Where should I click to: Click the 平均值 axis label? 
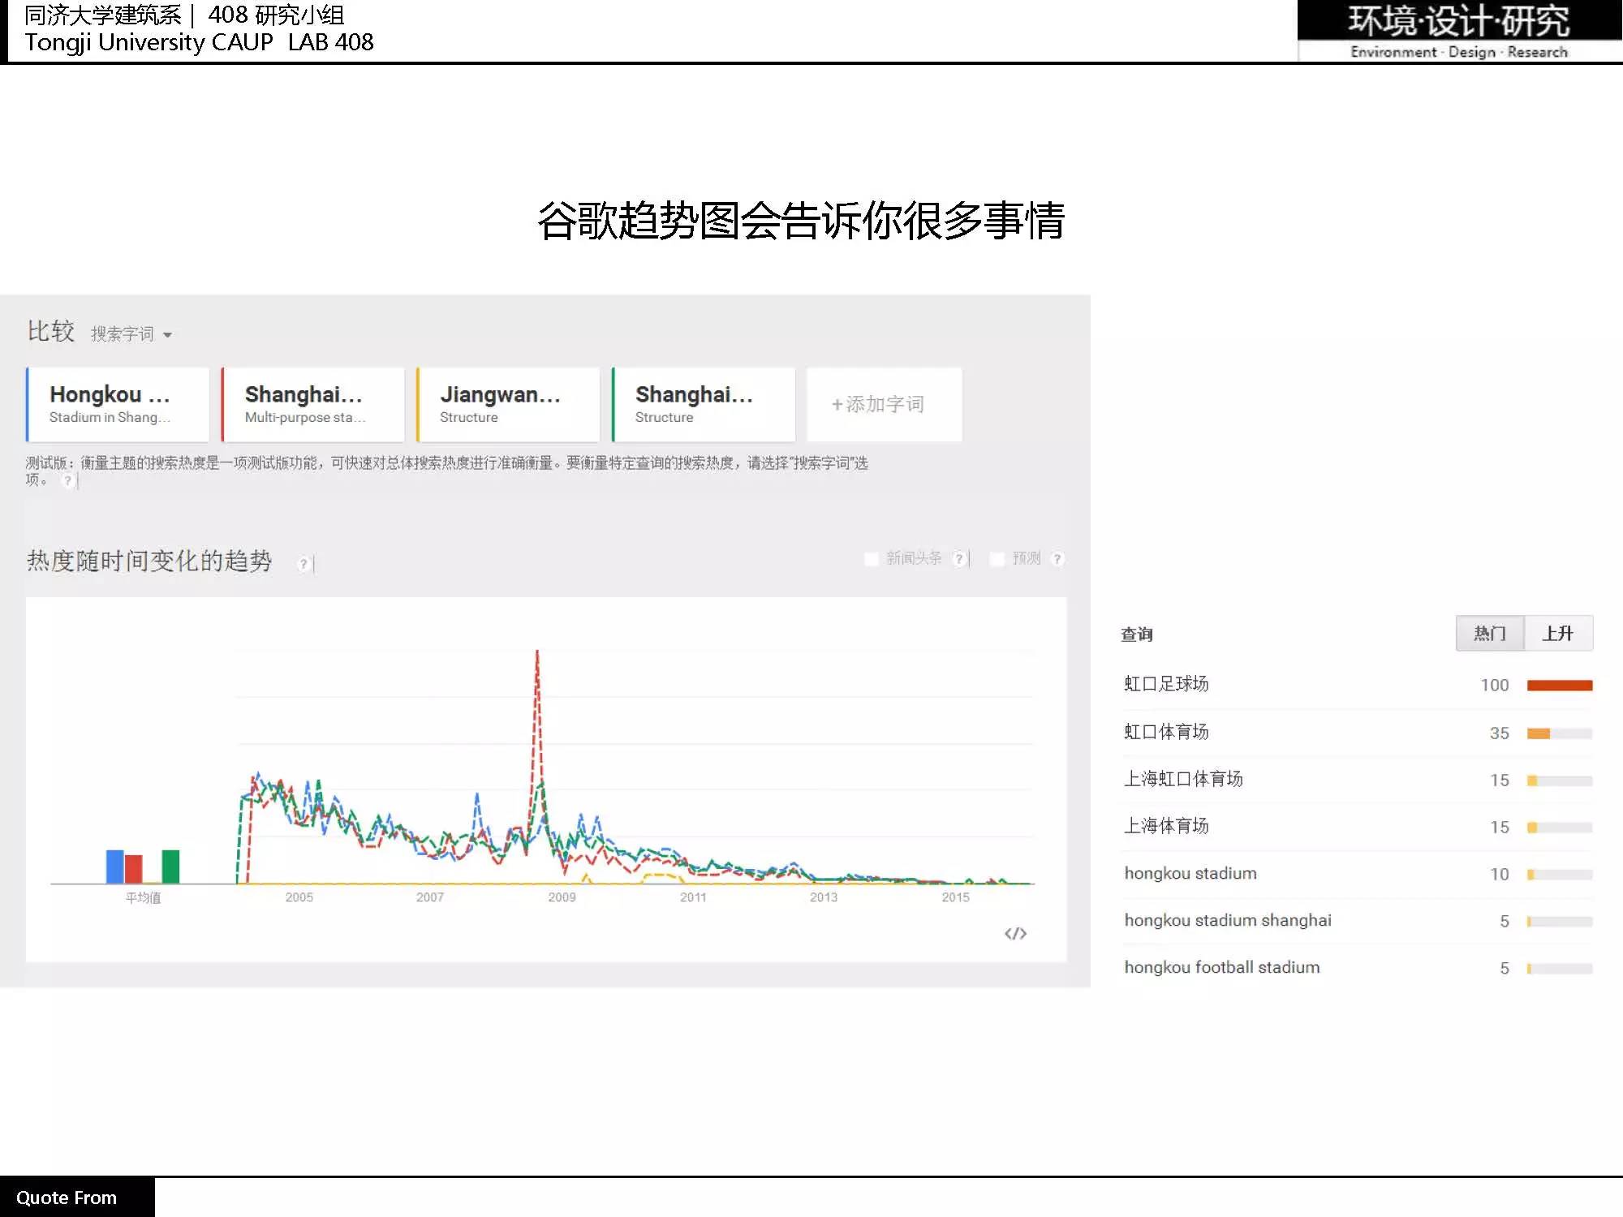(143, 897)
